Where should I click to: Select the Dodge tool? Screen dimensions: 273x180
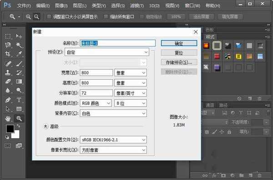19,90
